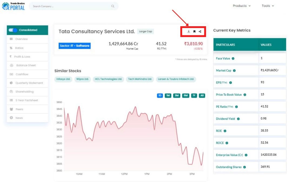This screenshot has height=182, width=292.
Task: Click the Market Cap info icon
Action: [x=234, y=71]
